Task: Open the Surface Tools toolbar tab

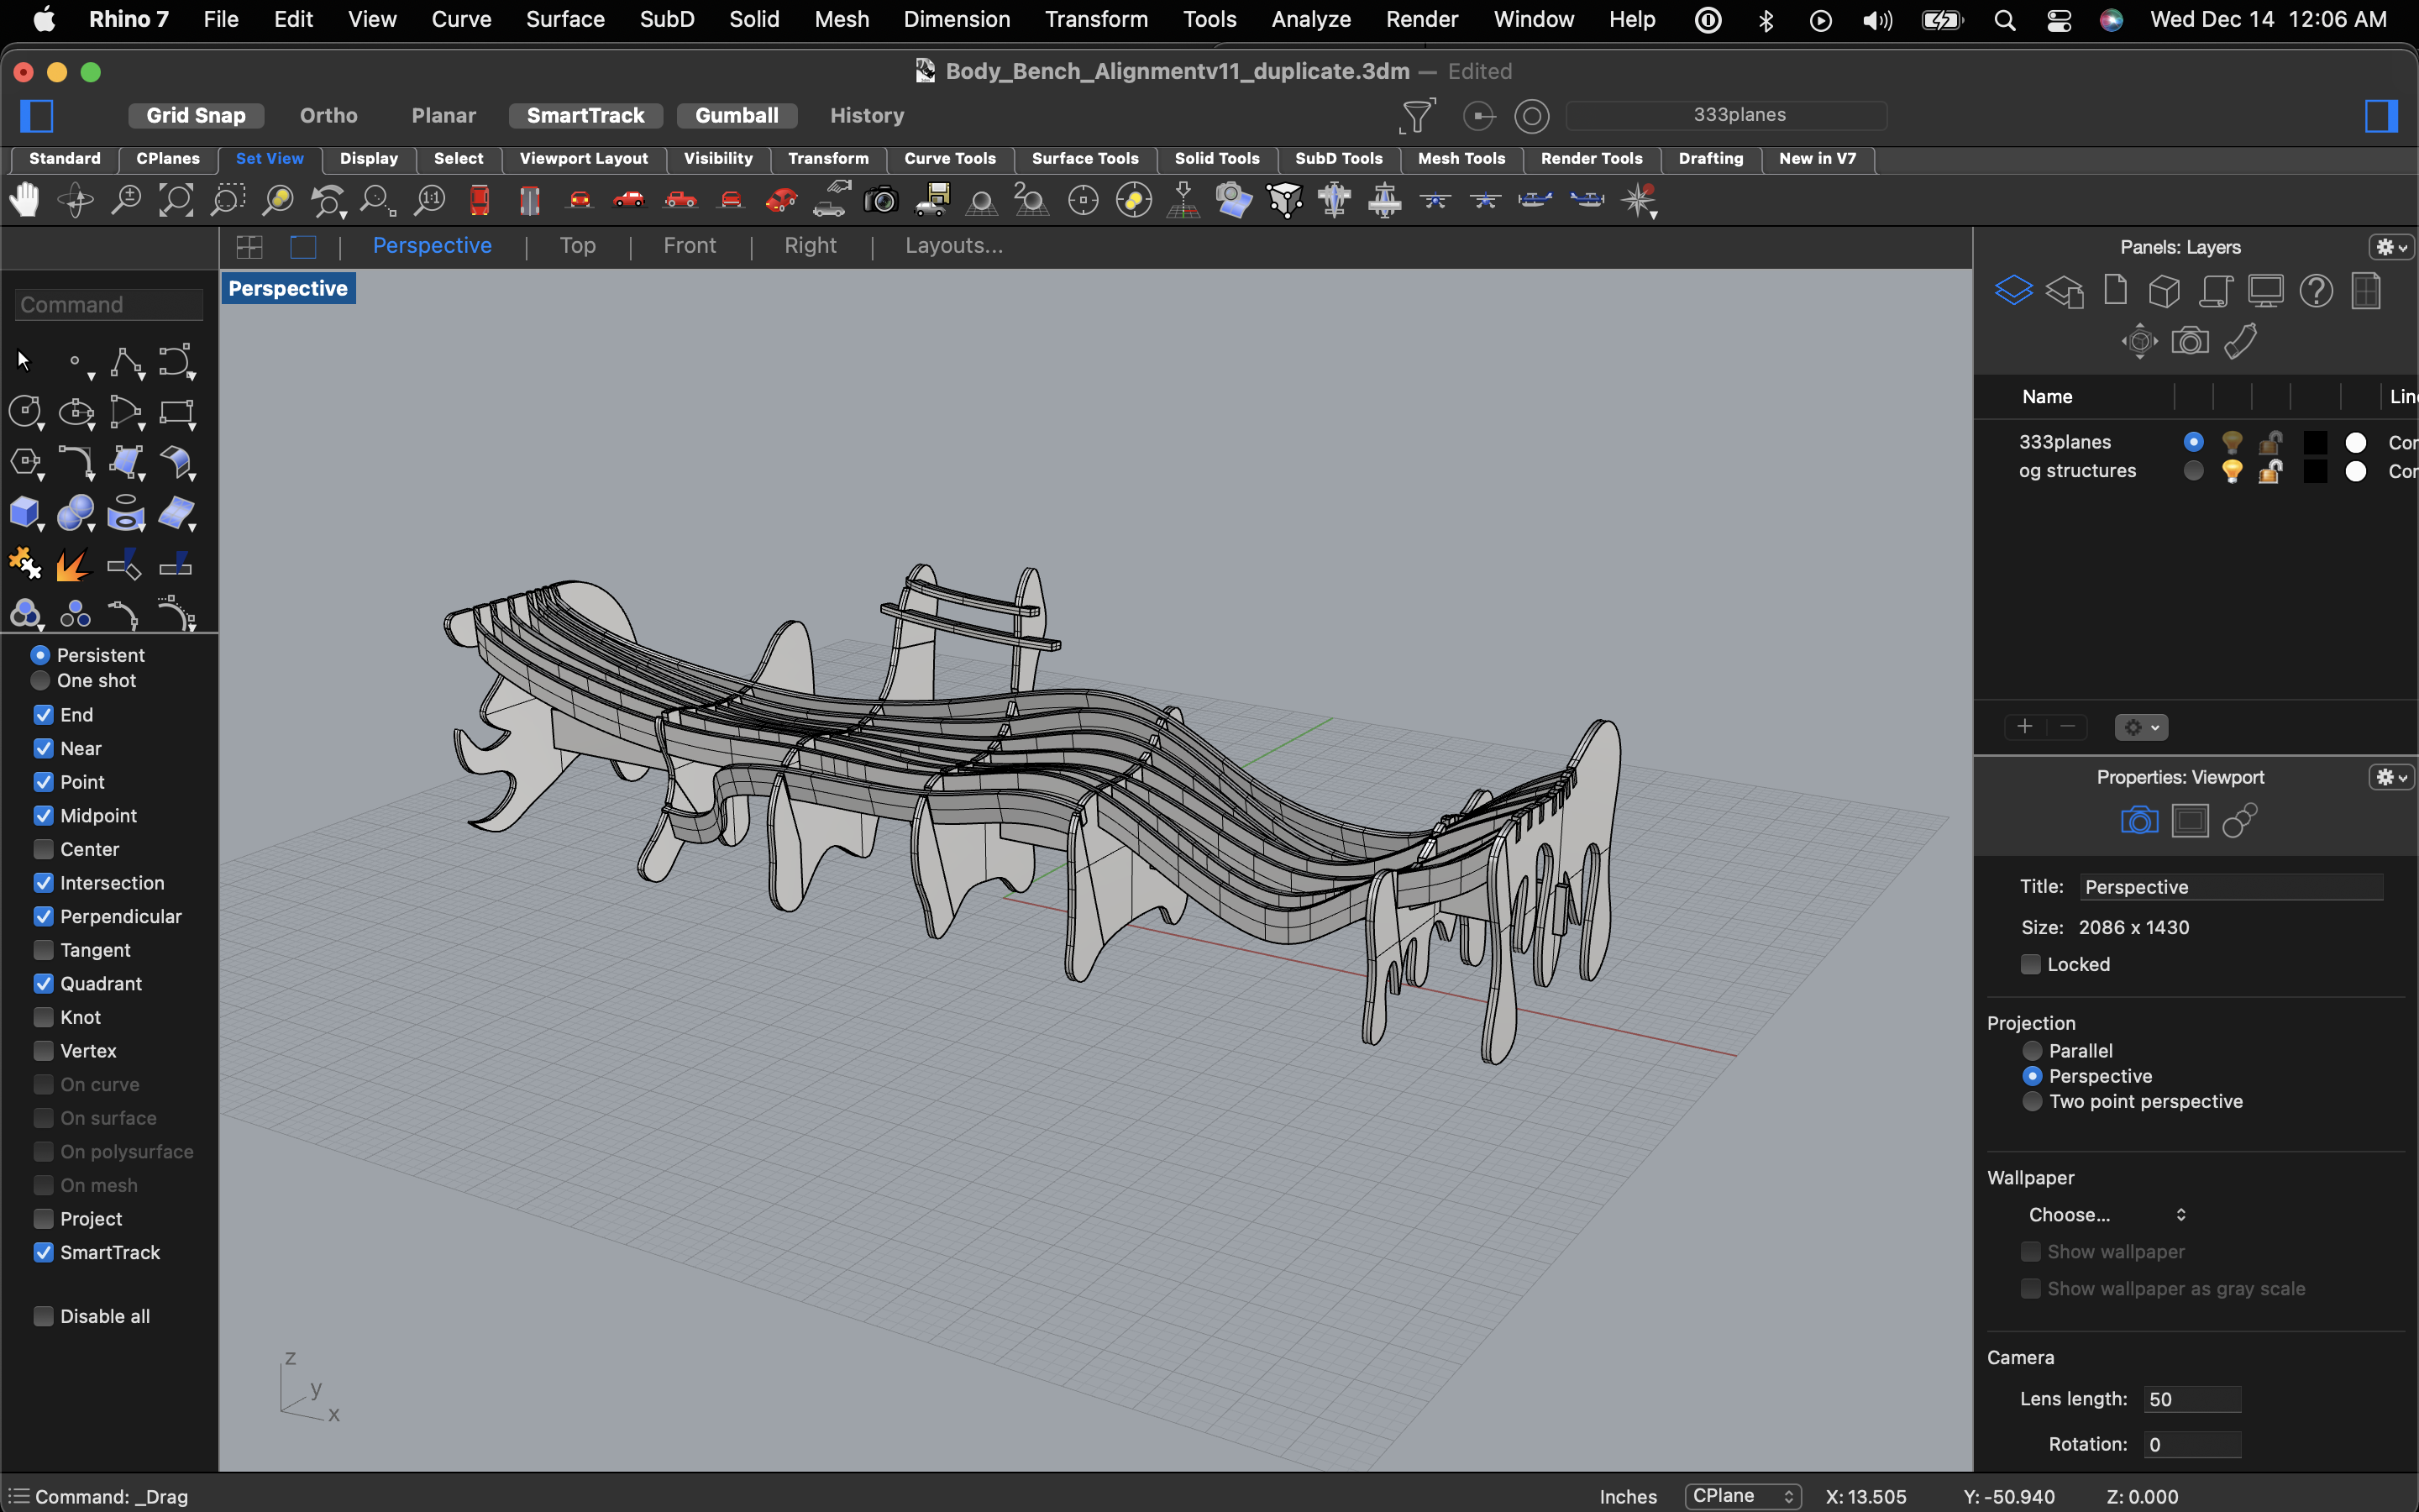Action: (1084, 159)
